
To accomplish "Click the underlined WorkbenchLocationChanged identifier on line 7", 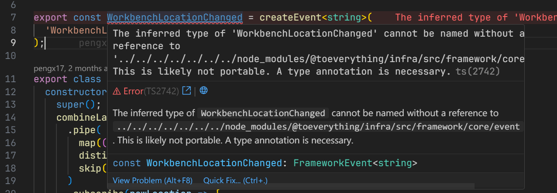I will pos(174,18).
